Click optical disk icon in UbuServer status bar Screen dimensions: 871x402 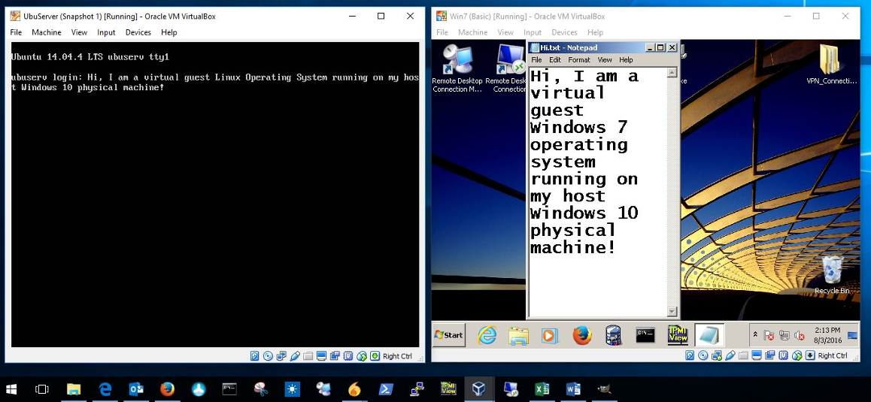point(268,356)
